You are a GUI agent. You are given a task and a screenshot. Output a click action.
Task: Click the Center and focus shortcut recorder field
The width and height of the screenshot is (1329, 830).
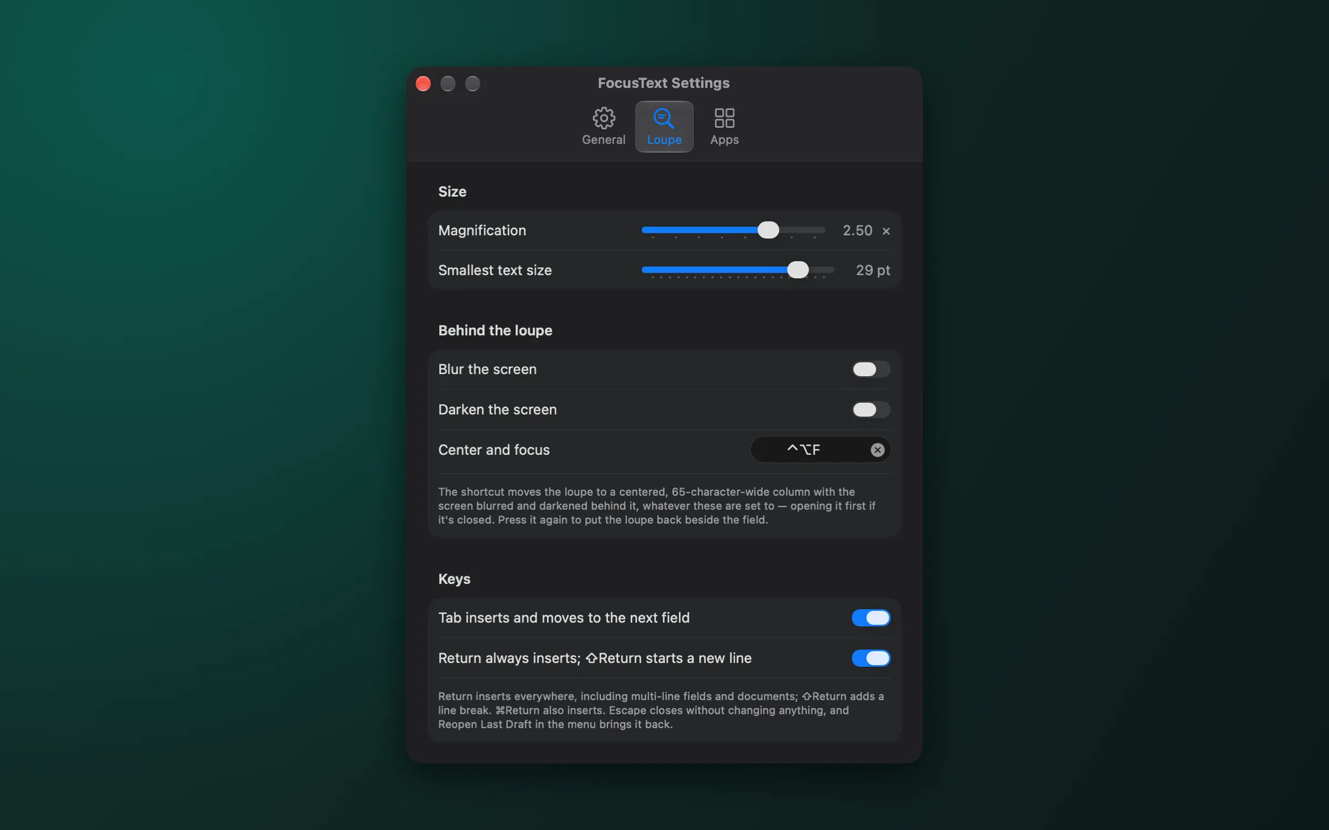820,450
